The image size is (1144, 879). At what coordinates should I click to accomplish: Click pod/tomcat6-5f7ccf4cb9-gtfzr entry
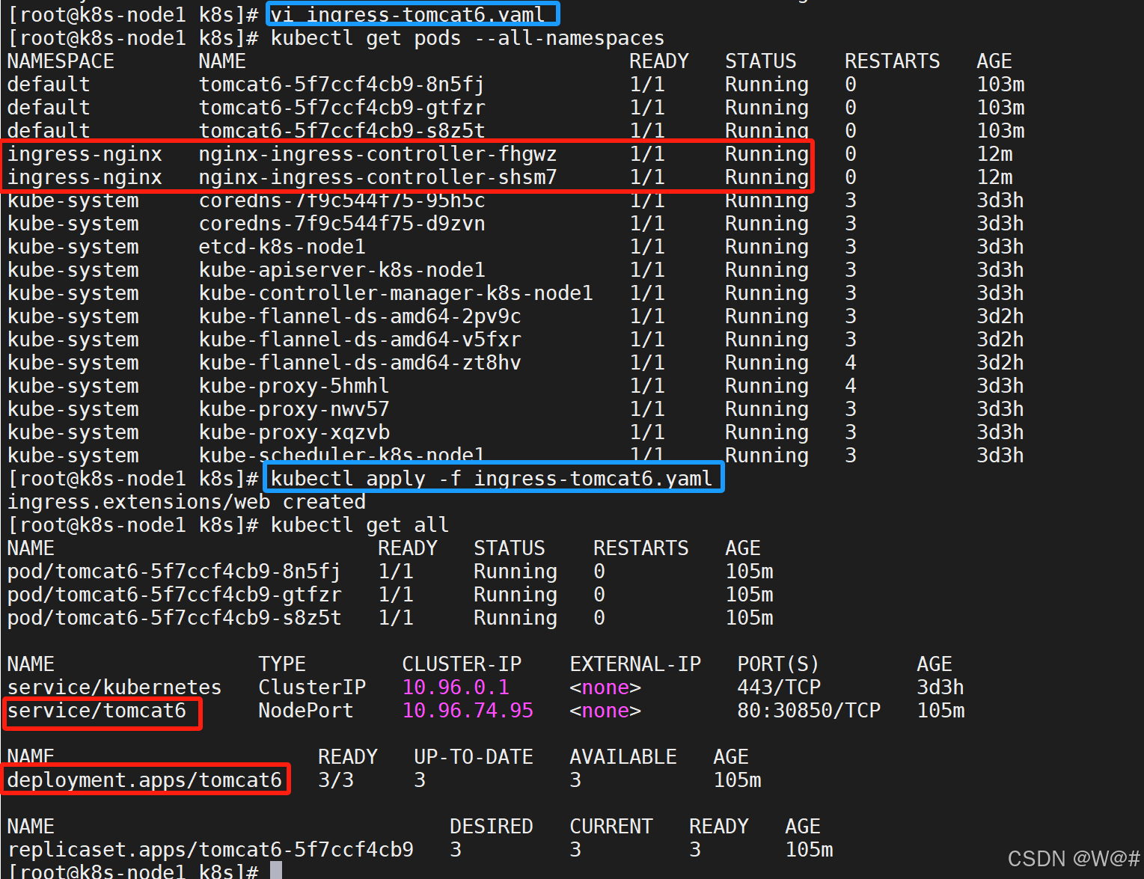(174, 595)
